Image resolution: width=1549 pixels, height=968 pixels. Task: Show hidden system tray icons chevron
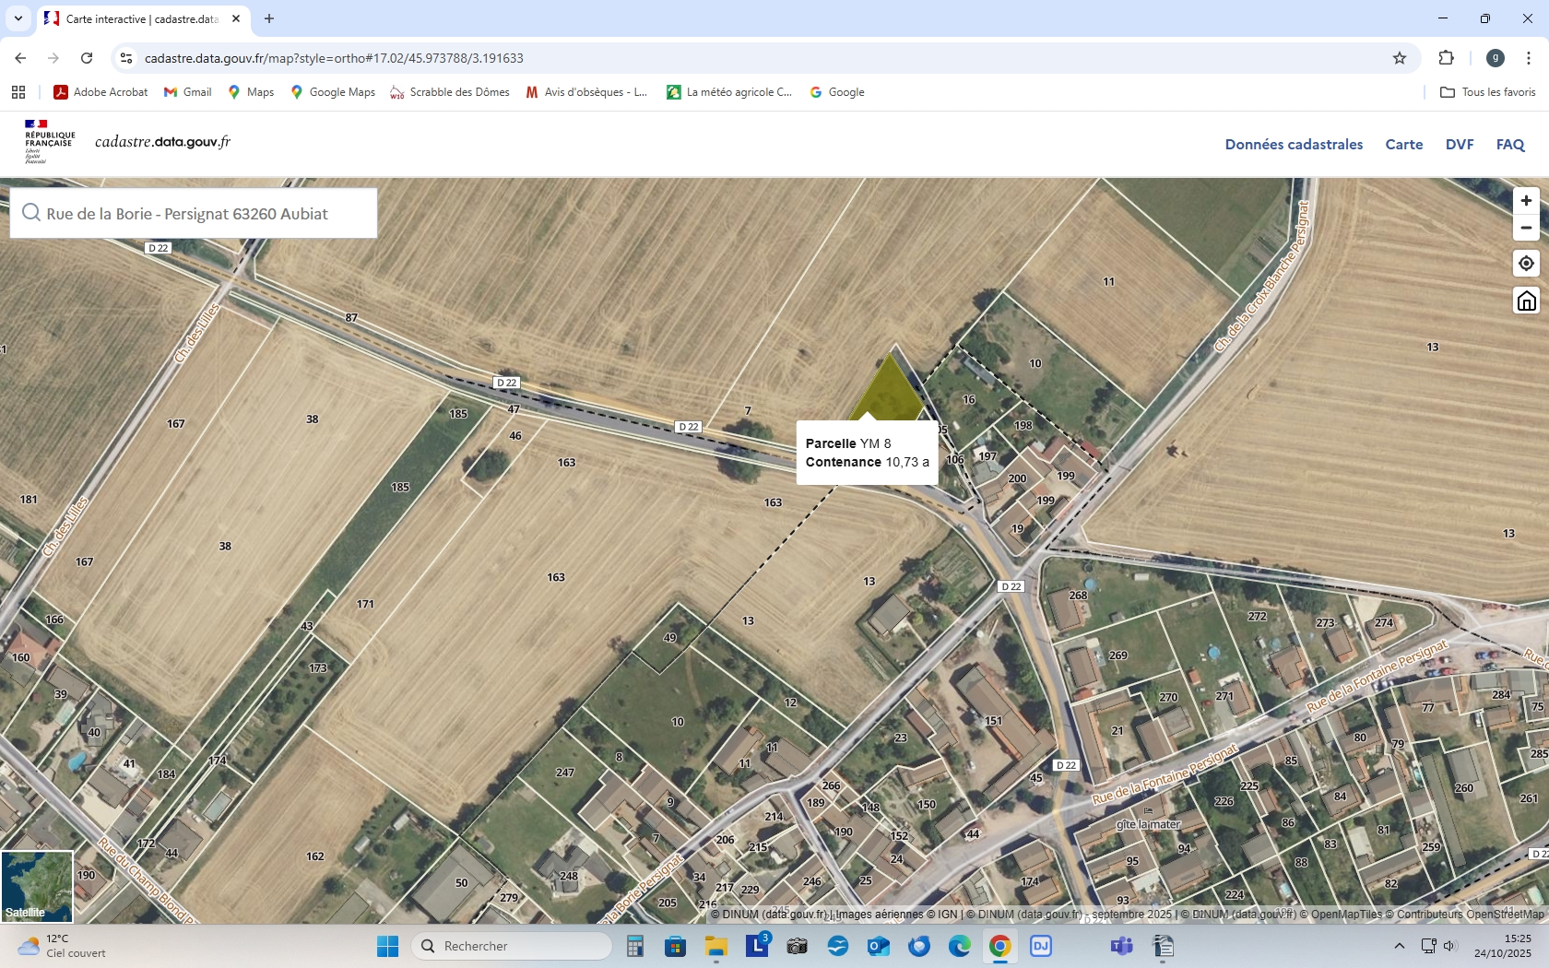point(1399,946)
